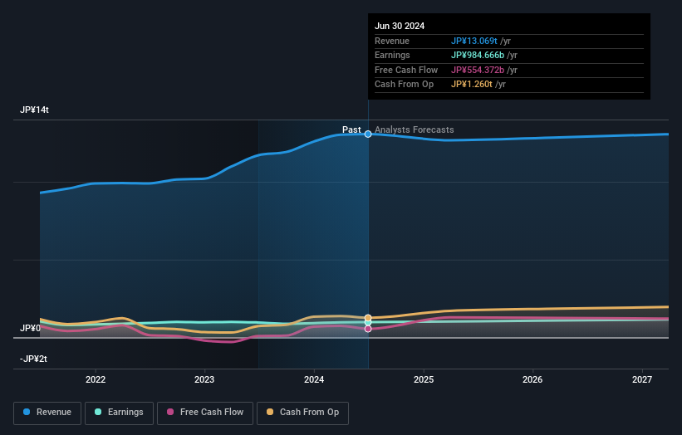This screenshot has width=682, height=435.
Task: Select the orange Cash From Op data point
Action: click(x=368, y=318)
